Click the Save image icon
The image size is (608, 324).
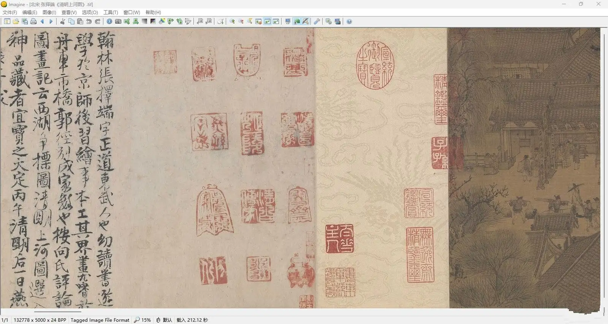tap(25, 21)
